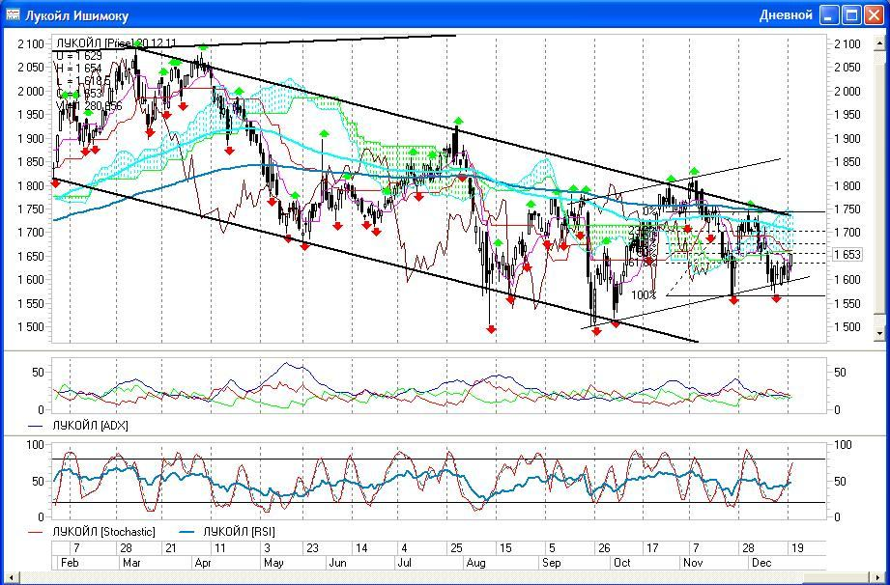Click the 'Jun' month label
Screen dimensions: 890x585
[337, 564]
